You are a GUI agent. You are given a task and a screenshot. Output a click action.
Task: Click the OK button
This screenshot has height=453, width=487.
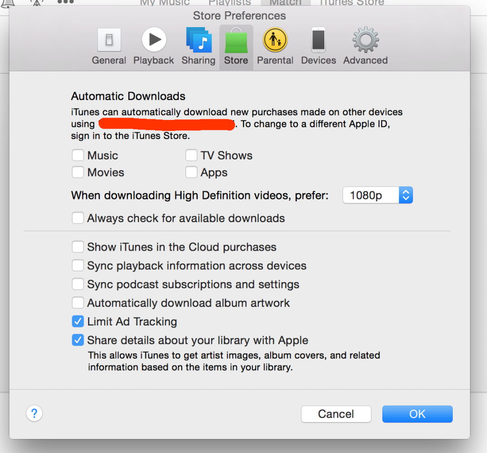tap(418, 414)
